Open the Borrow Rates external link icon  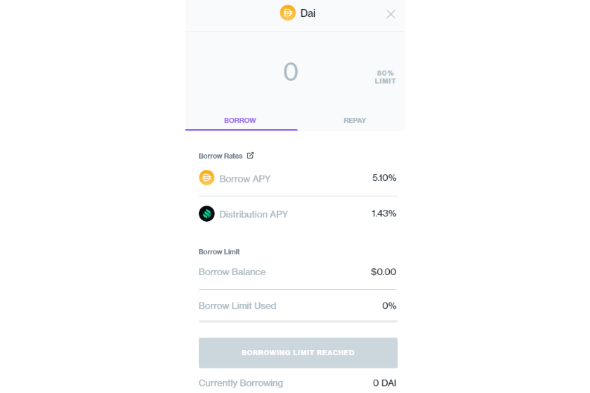click(250, 155)
